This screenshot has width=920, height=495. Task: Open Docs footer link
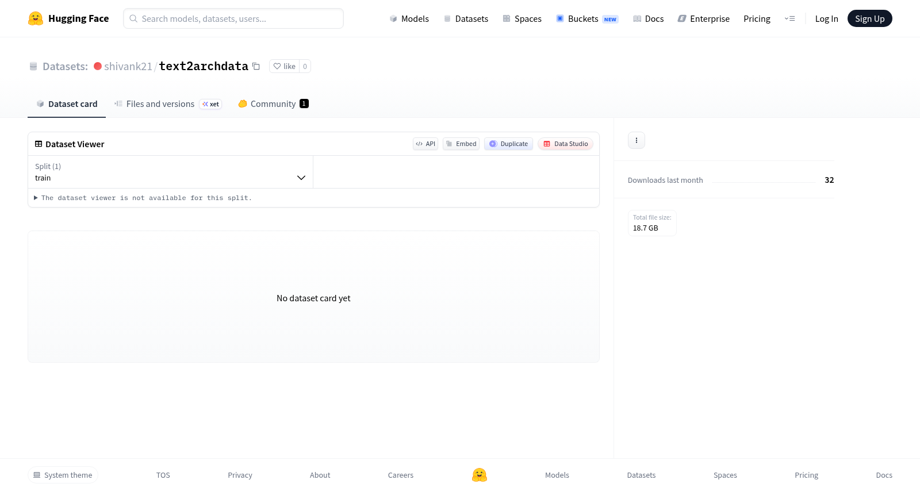884,475
